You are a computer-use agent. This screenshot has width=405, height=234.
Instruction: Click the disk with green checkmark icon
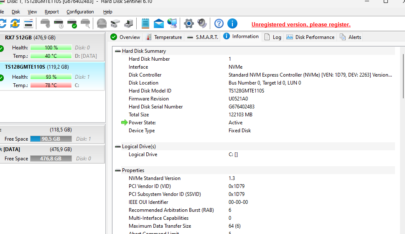(72, 23)
